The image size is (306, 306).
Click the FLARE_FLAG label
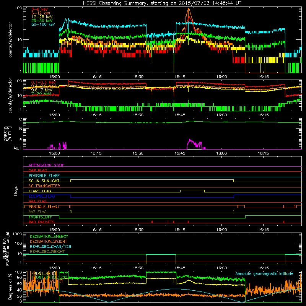(40, 191)
